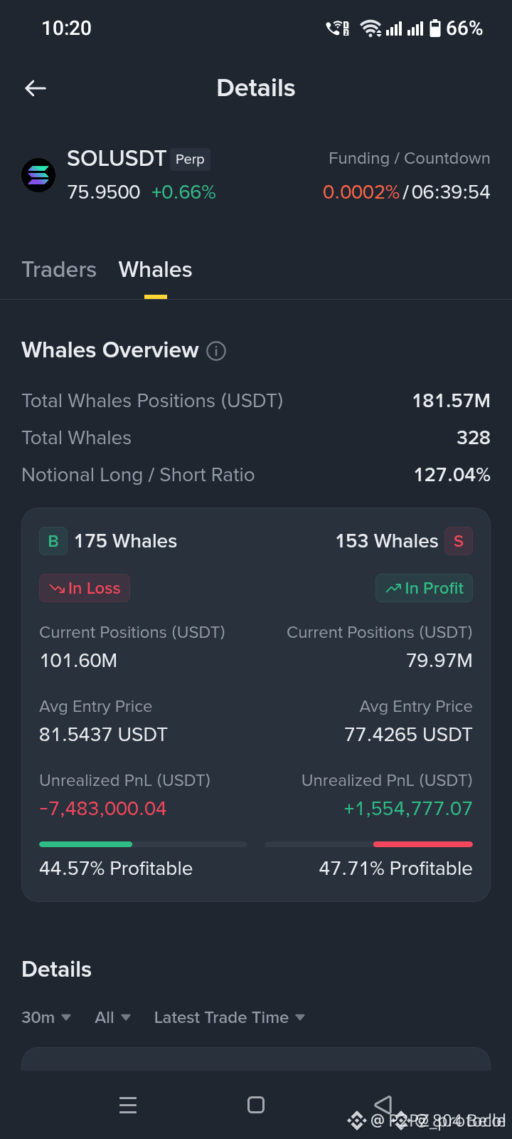Tap the red S sell badge

click(459, 541)
